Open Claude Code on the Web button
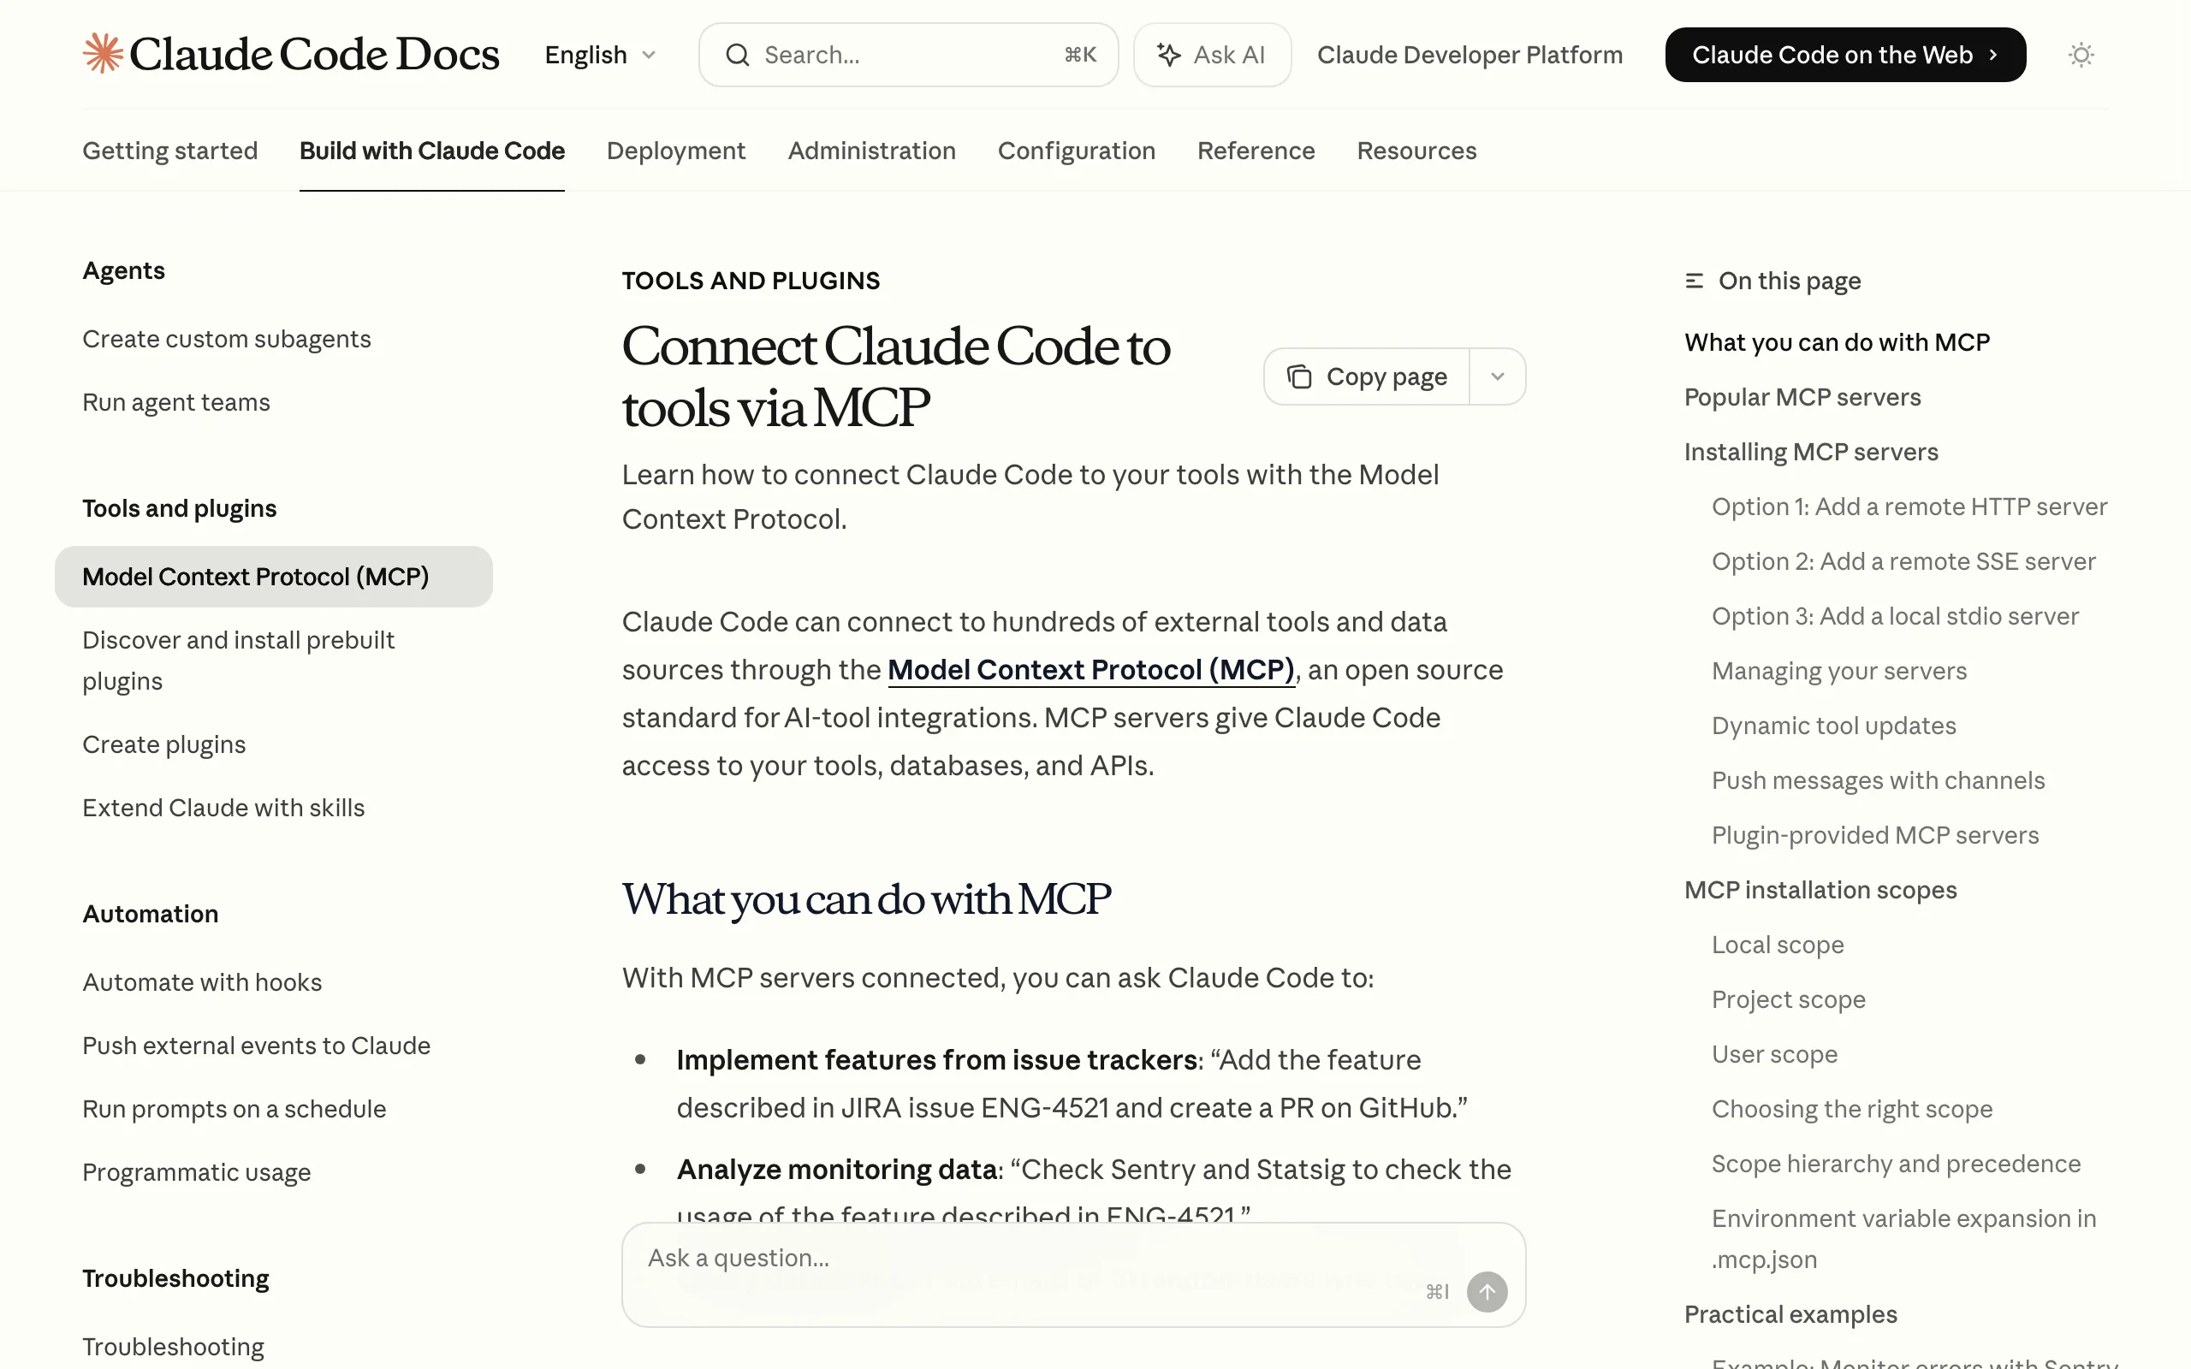This screenshot has height=1369, width=2191. pos(1844,56)
